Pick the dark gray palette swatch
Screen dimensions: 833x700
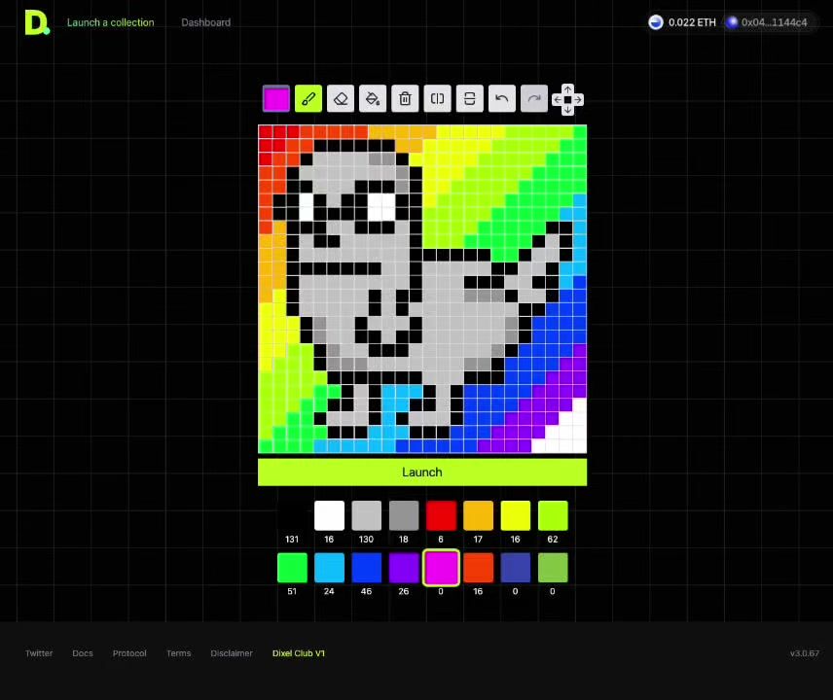click(x=404, y=515)
